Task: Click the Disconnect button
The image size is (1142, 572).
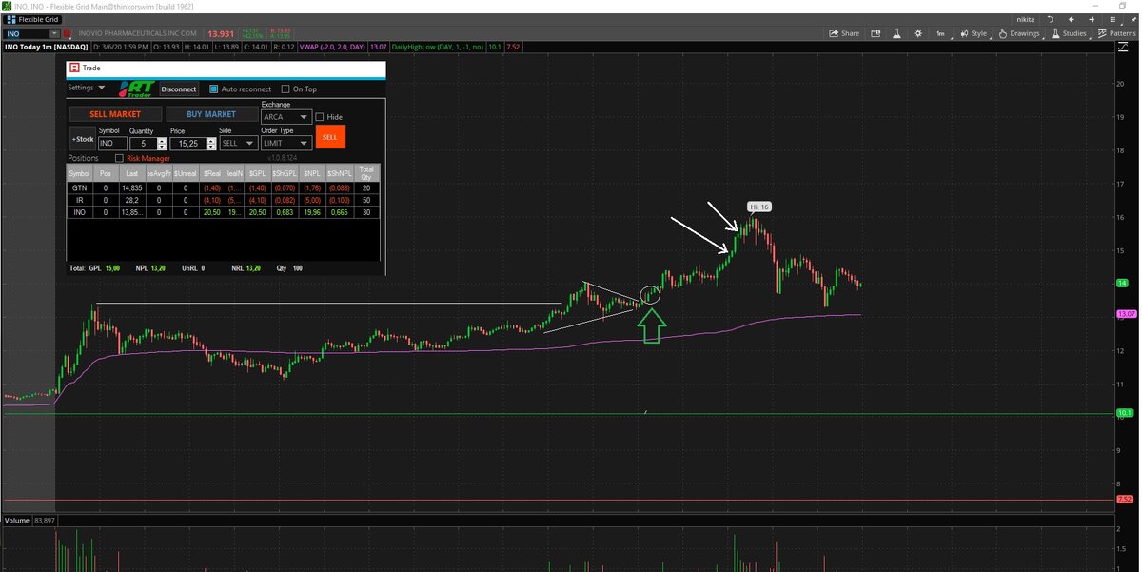Action: click(179, 89)
